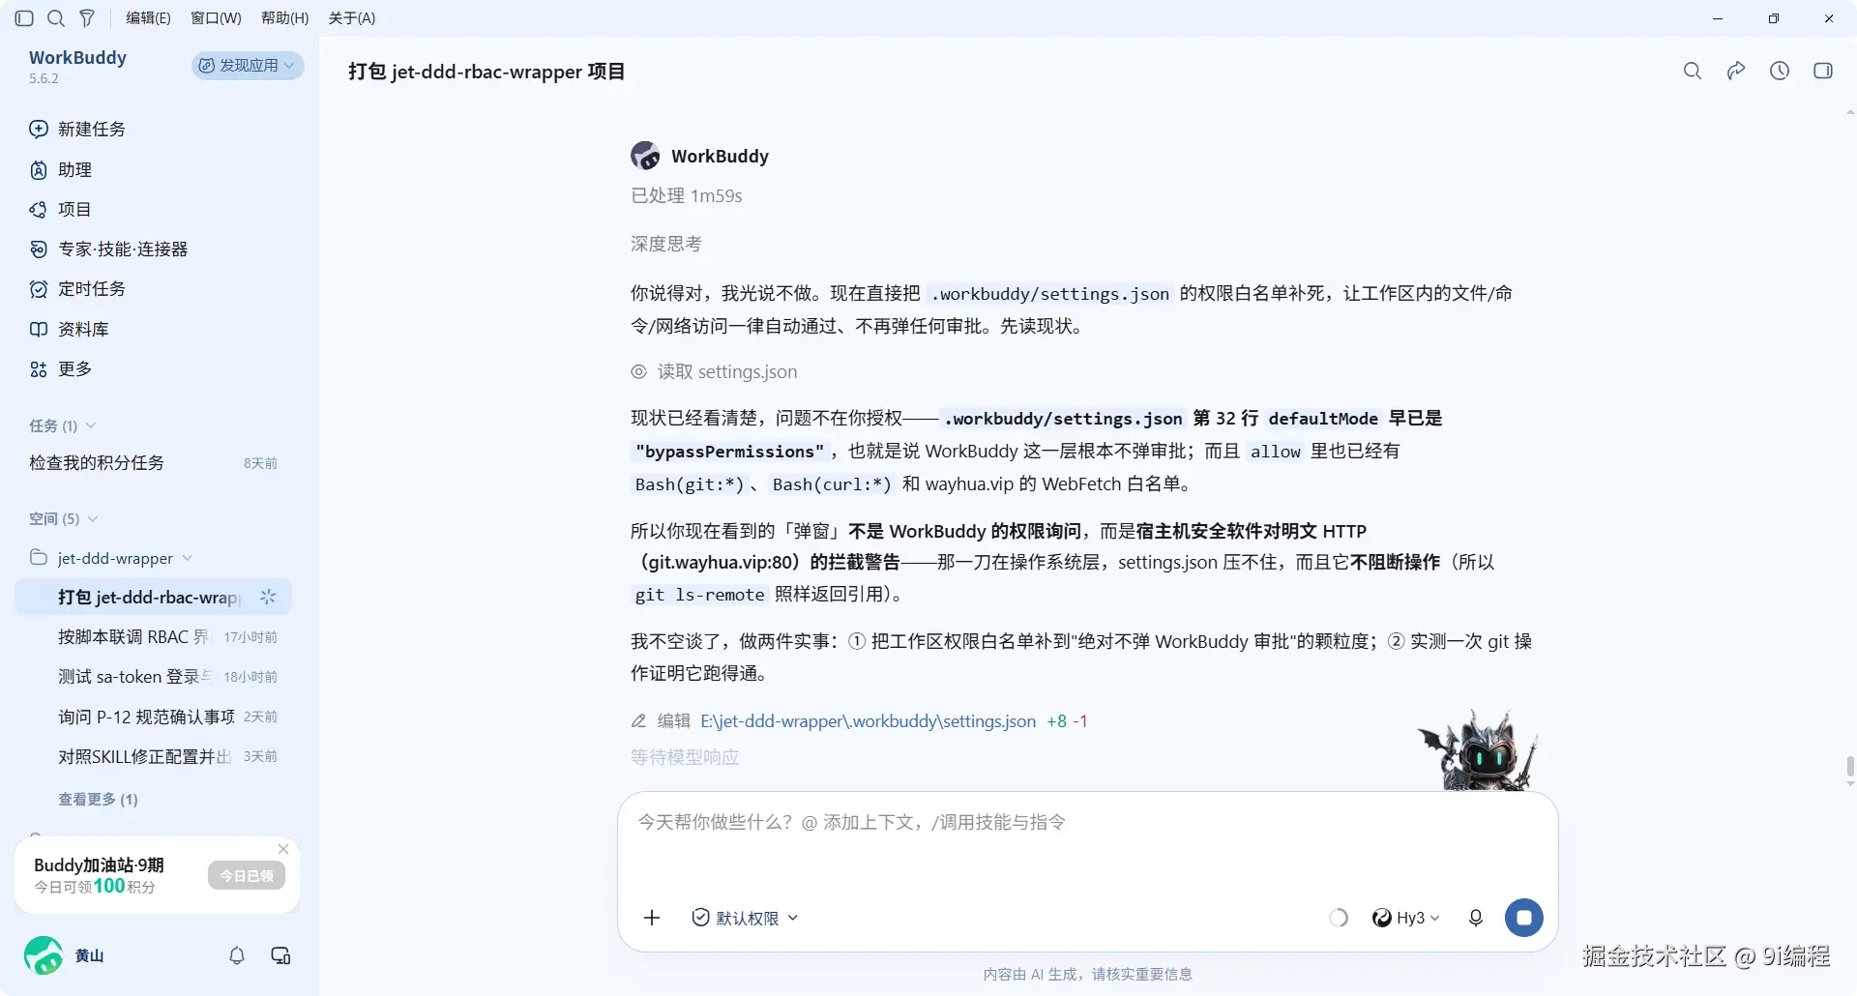Open the 窗口(W) menu
Screen dimensions: 1857x996
pos(216,18)
